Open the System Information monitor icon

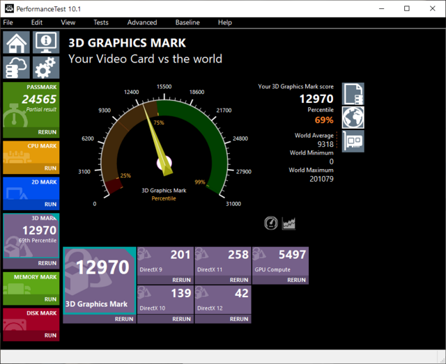coord(45,42)
